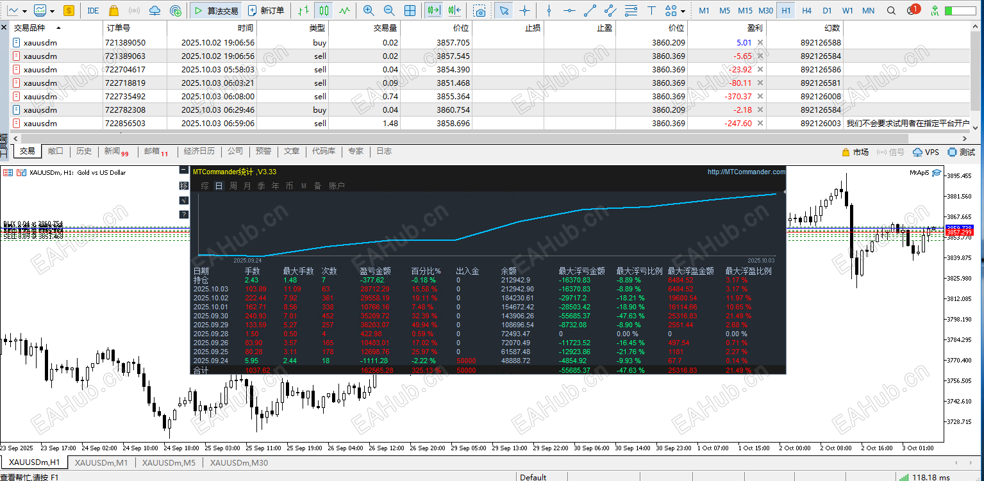
Task: Click the 新订单 new order button
Action: click(266, 10)
